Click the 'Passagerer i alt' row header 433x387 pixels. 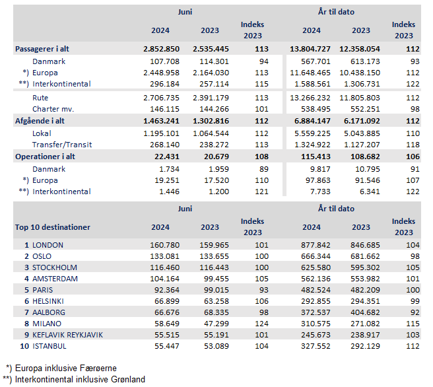[x=44, y=50]
